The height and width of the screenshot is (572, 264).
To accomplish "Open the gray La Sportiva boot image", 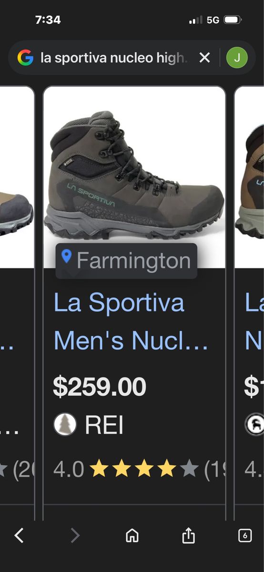I will click(134, 176).
